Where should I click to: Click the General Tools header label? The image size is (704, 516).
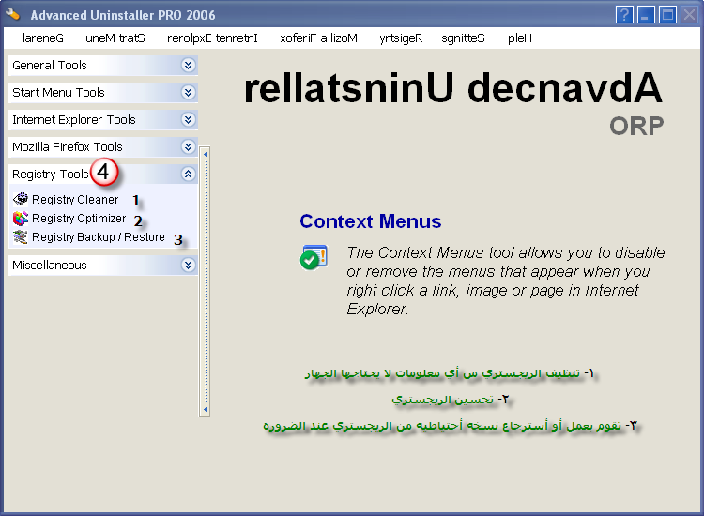coord(50,66)
